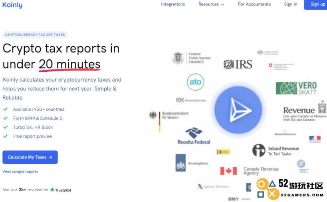Click the Bundeszentralamt für Steuern eagle logo
This screenshot has width=327, height=202.
153,115
